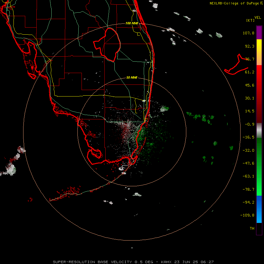The height and width of the screenshot is (264, 264).
Task: Click the yellow segment of velocity color bar
Action: [259, 52]
